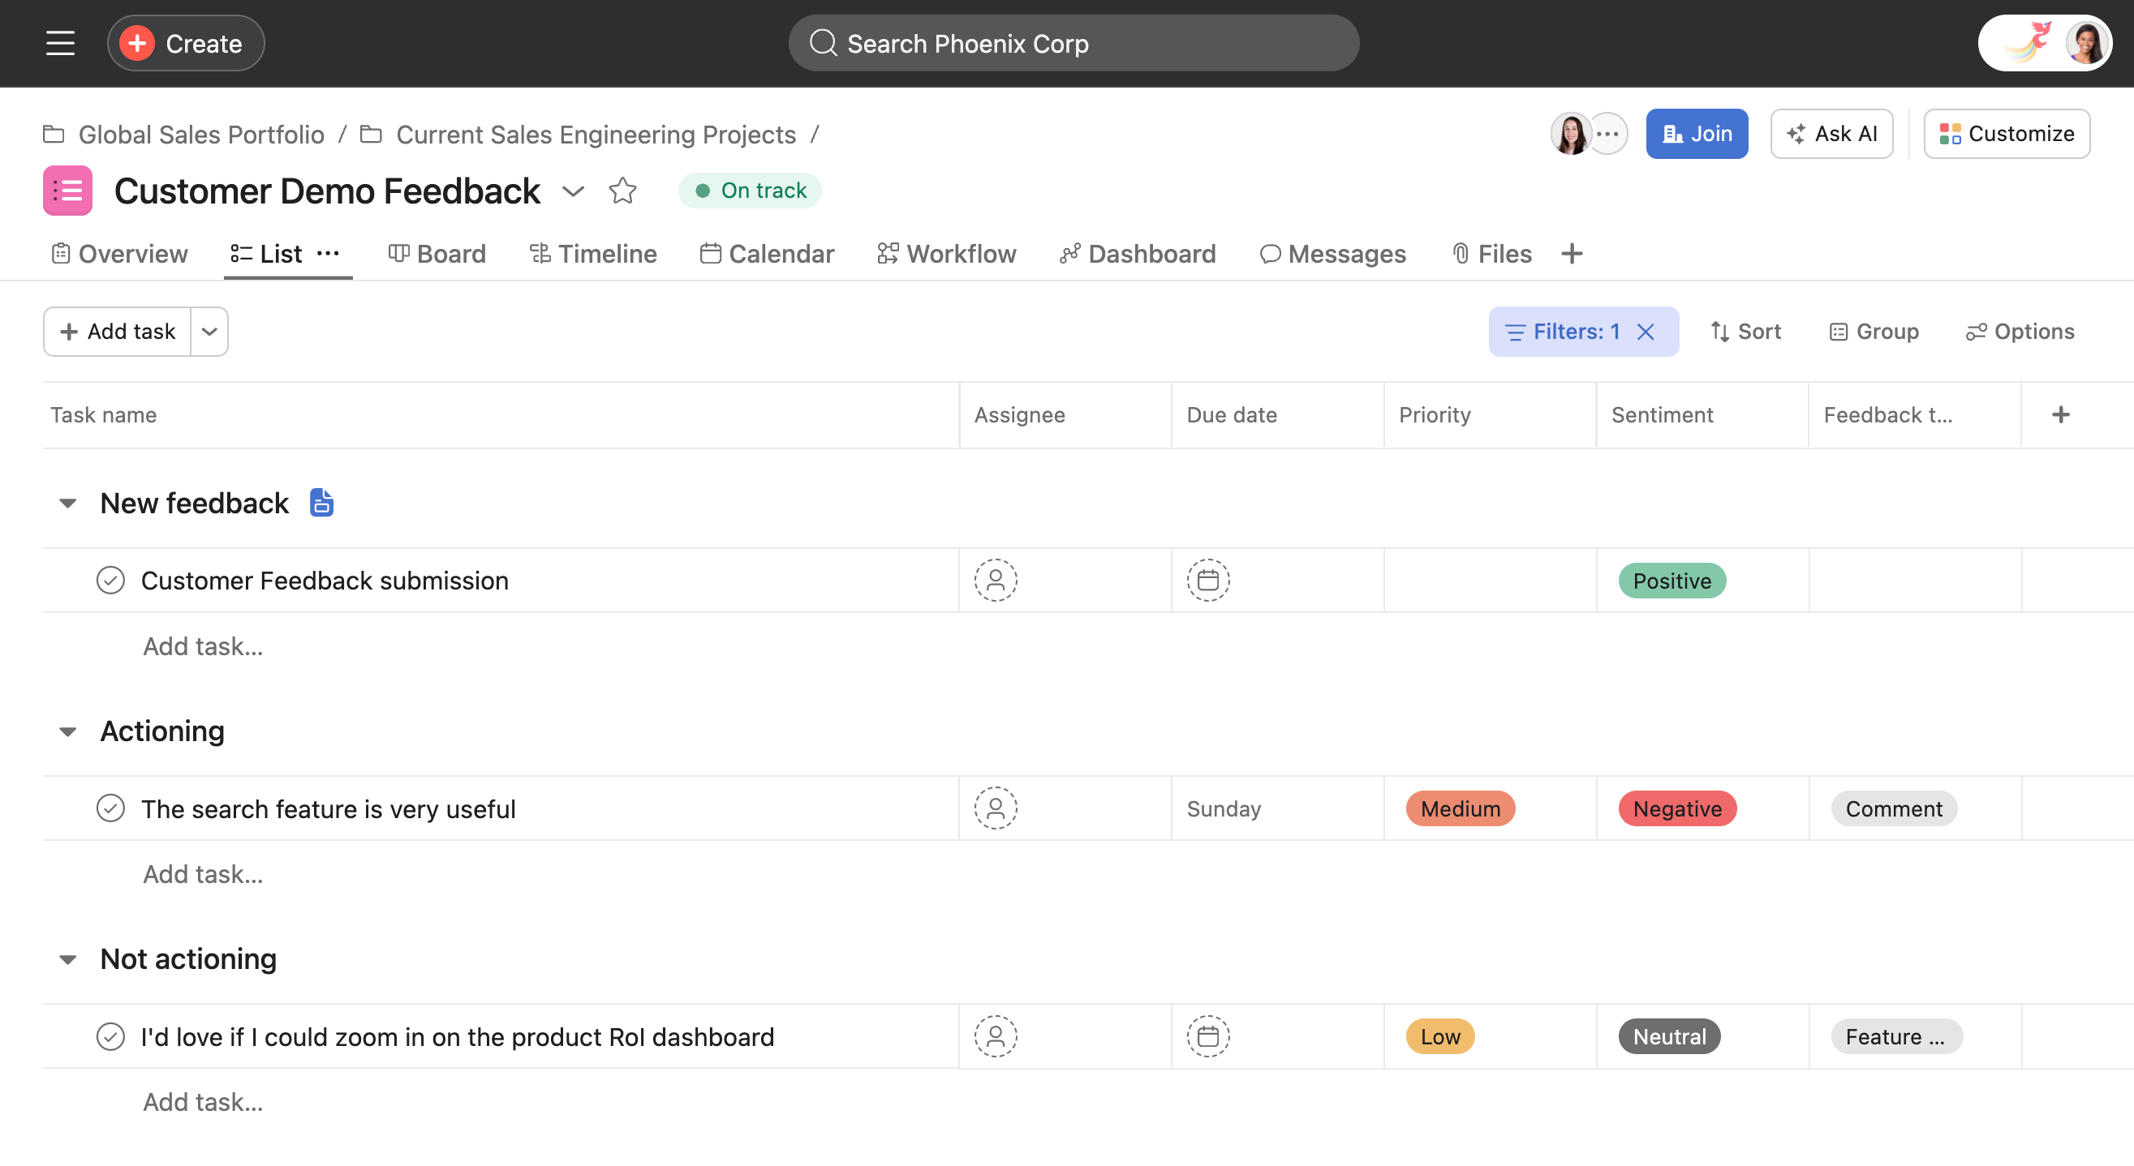
Task: Open the hamburger sidebar menu
Action: (x=60, y=43)
